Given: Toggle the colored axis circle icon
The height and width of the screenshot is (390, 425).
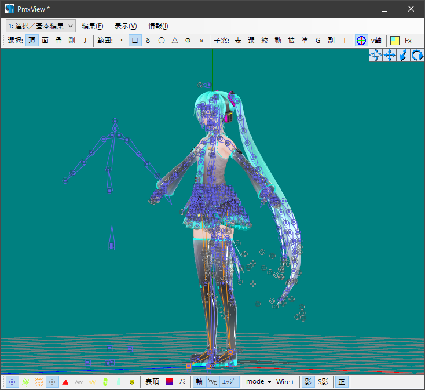Looking at the screenshot, I should tap(361, 41).
